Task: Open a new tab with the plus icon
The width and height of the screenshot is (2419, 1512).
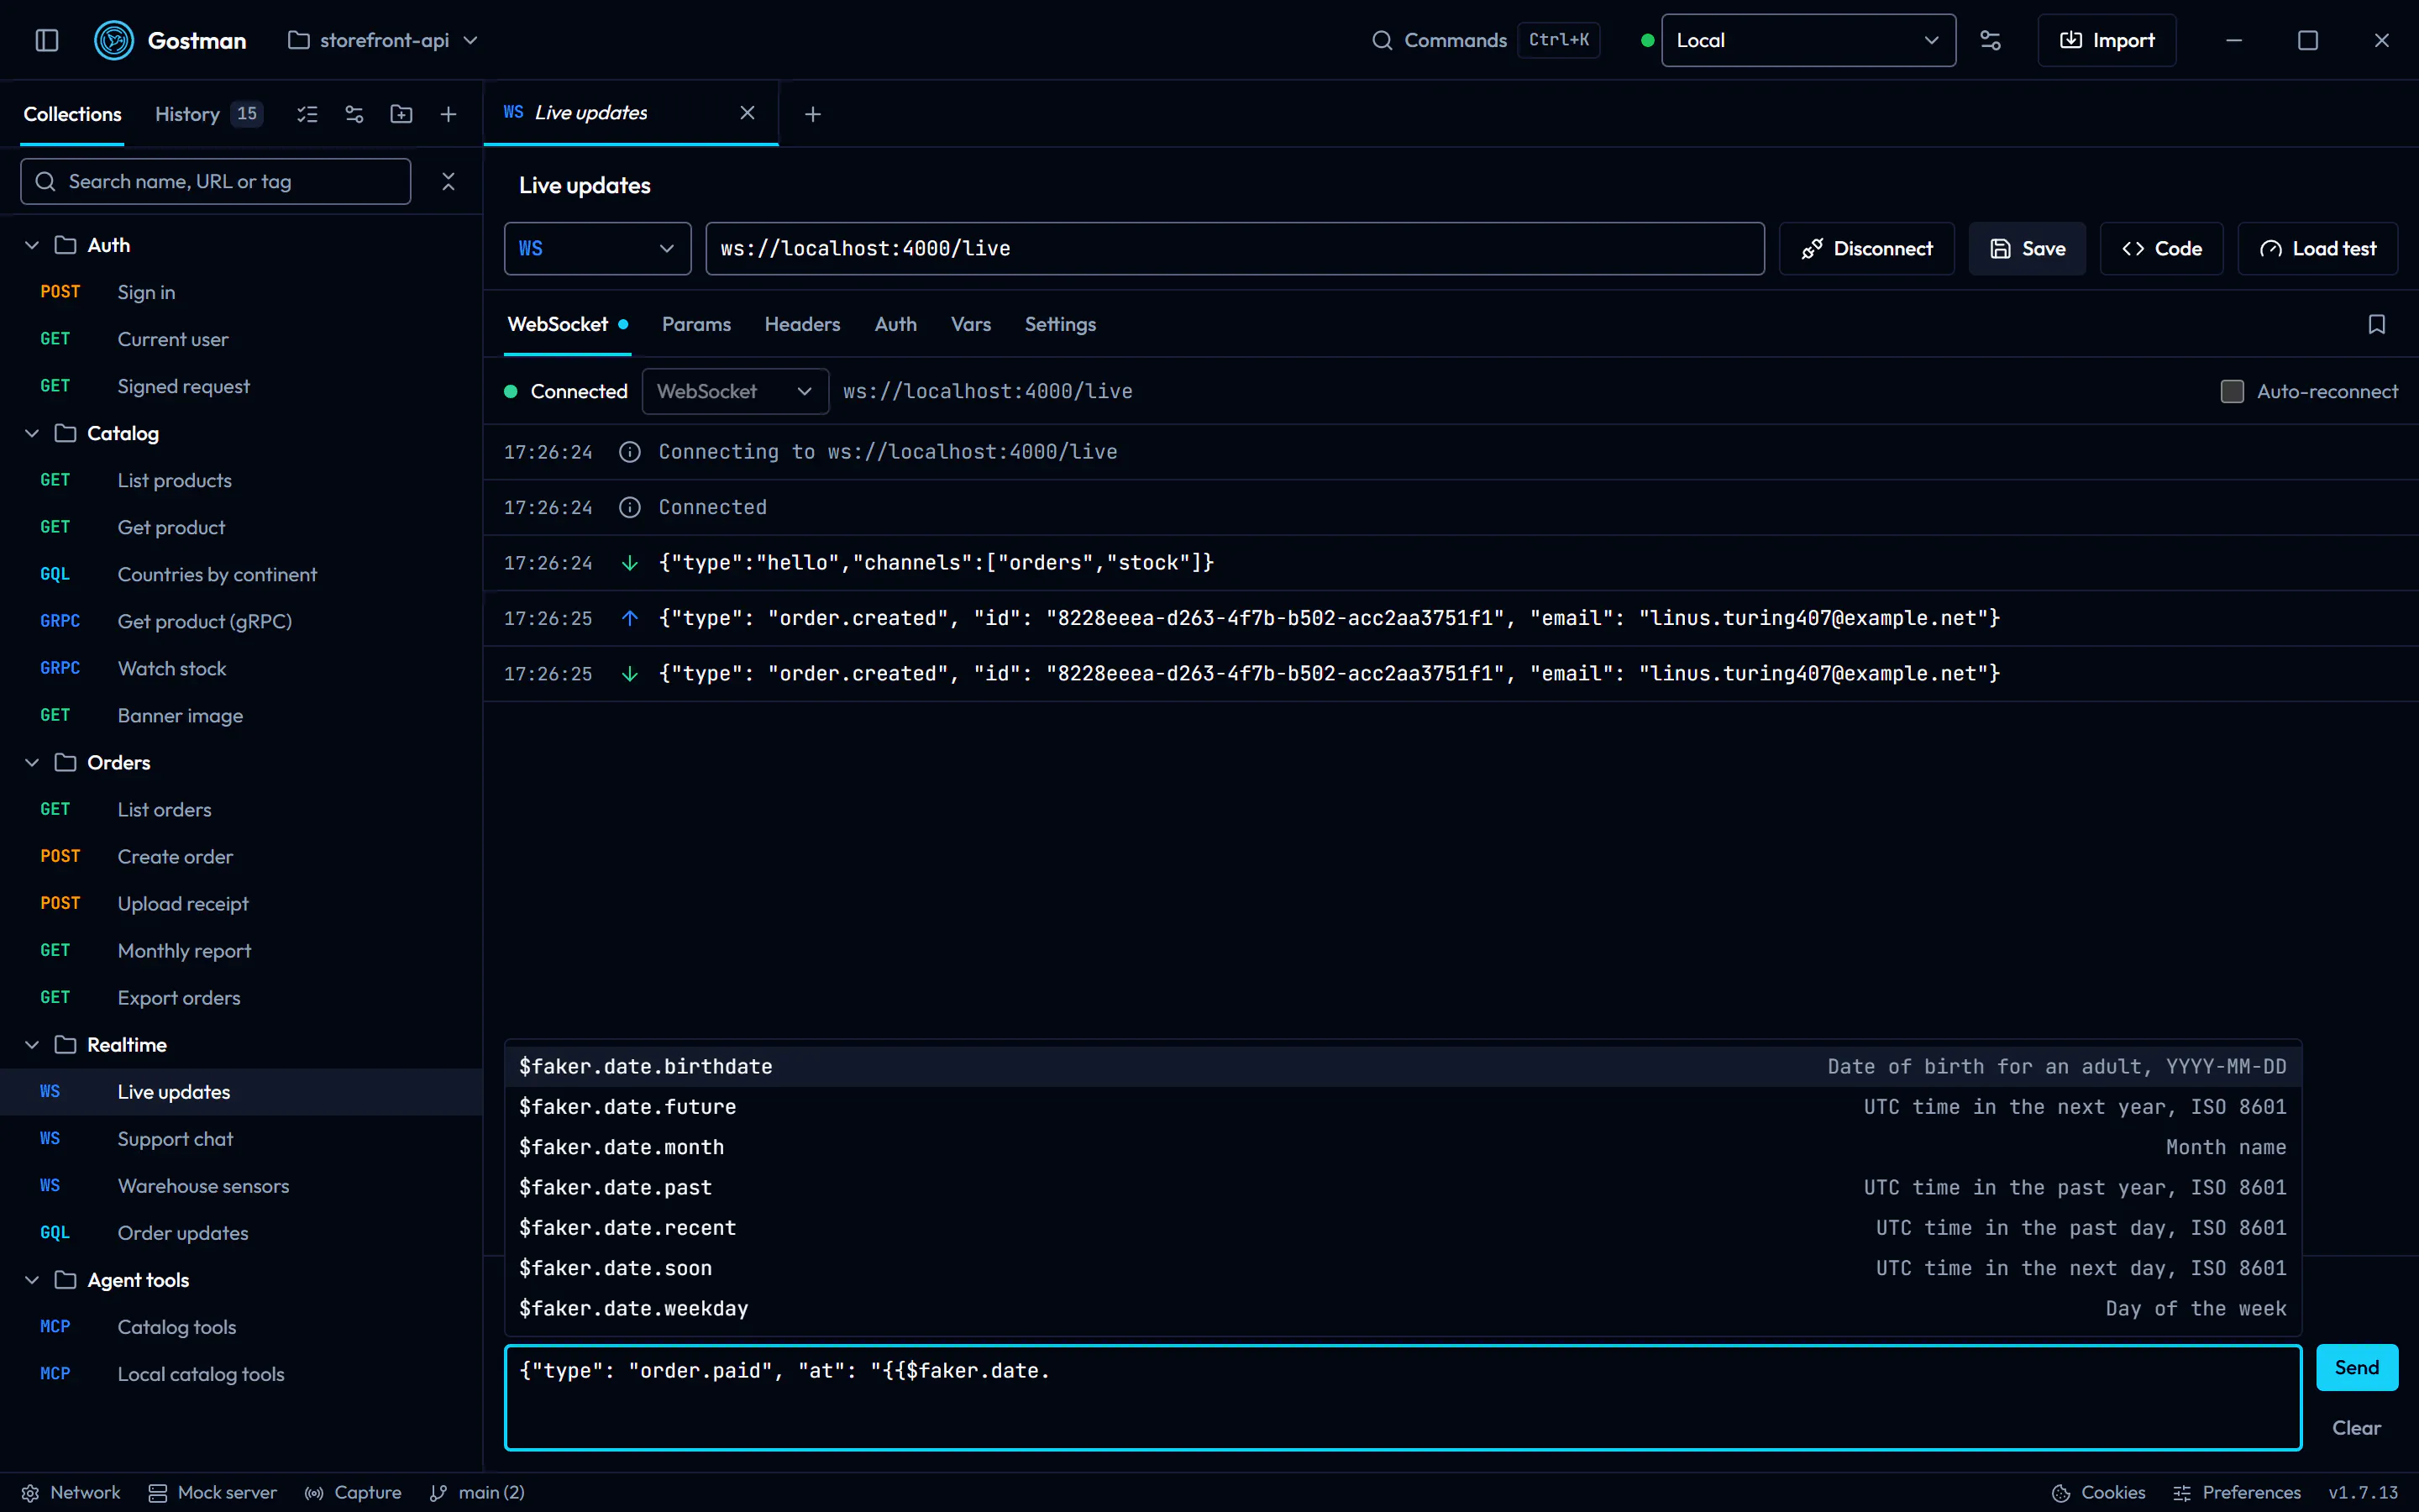Action: (x=813, y=114)
